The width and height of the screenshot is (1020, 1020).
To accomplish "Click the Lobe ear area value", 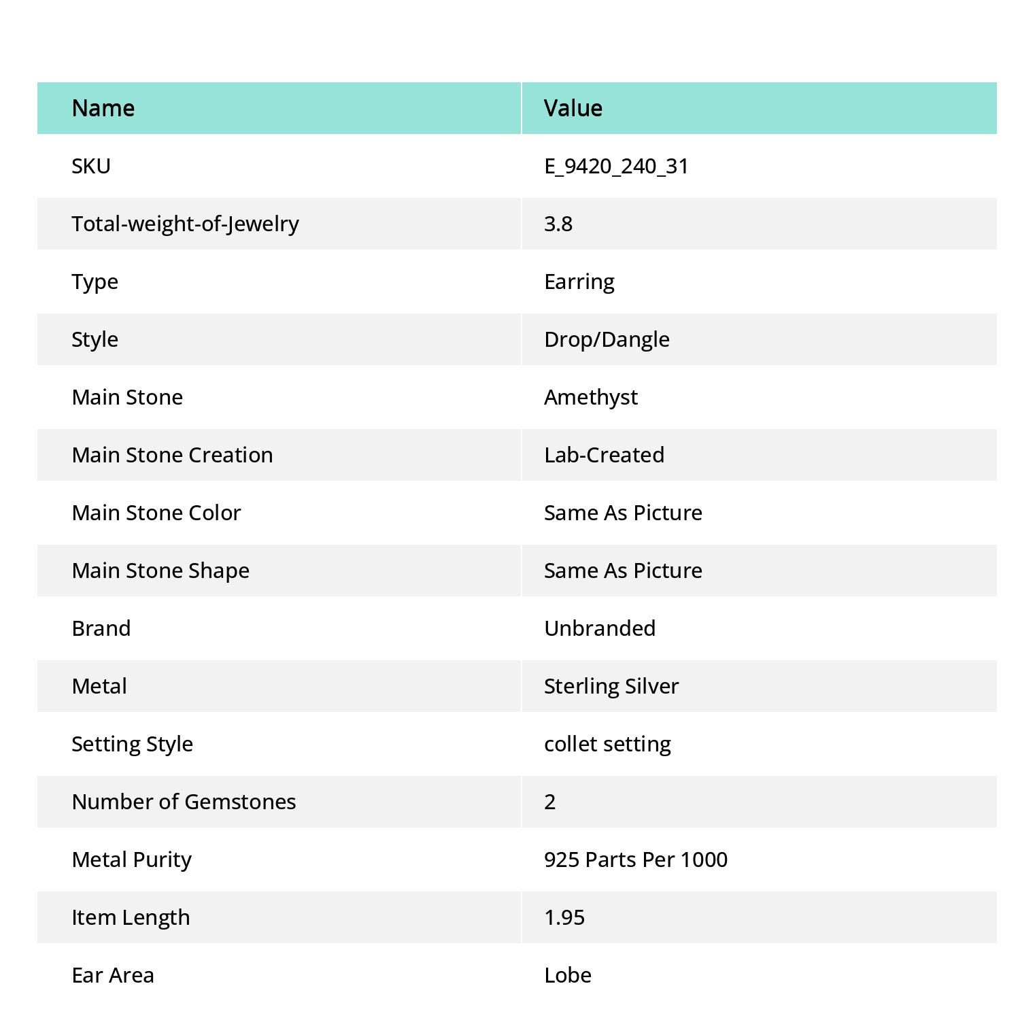I will 568,975.
